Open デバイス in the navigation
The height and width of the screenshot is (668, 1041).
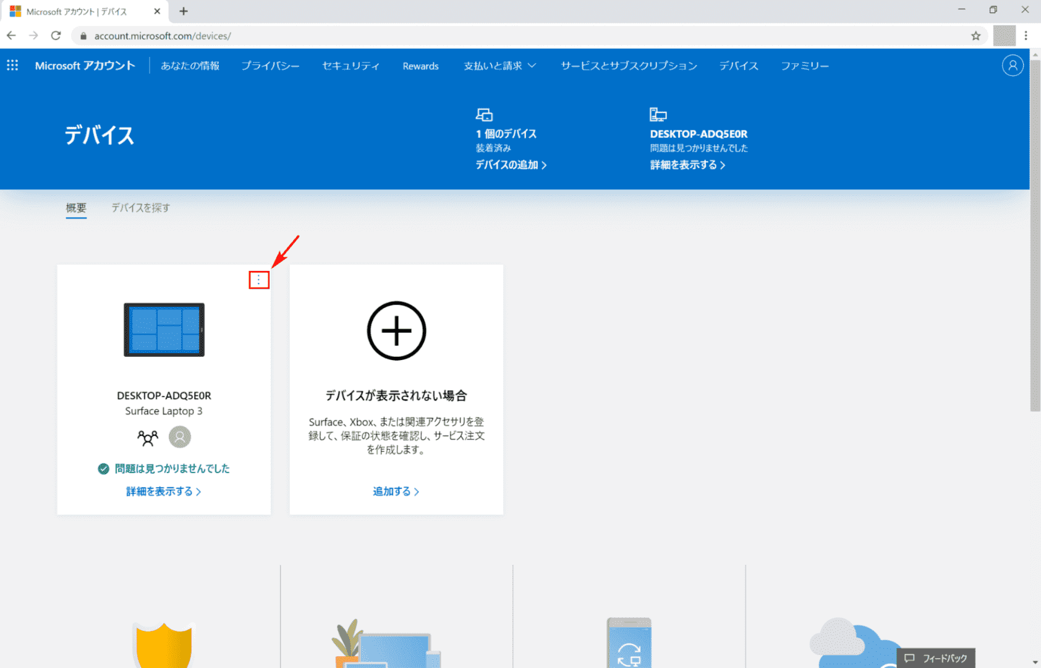(739, 66)
